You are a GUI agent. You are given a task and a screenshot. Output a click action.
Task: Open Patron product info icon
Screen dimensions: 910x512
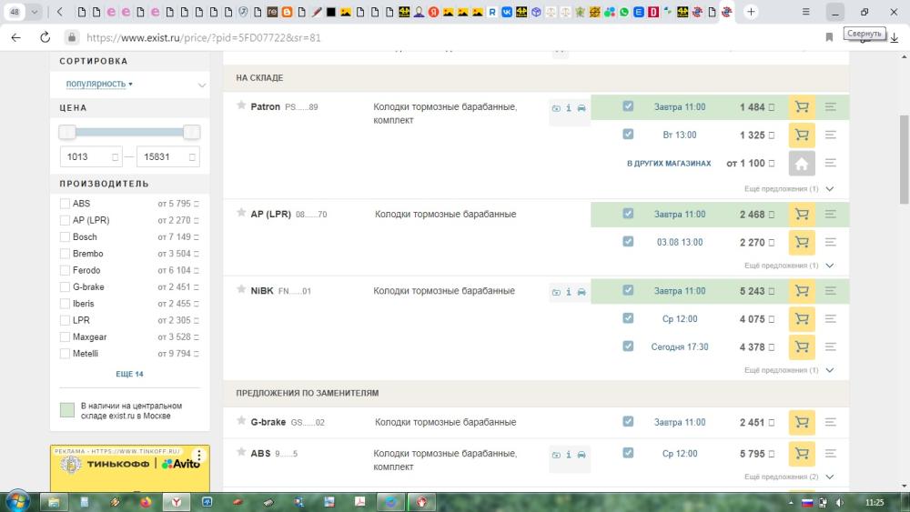coord(569,108)
